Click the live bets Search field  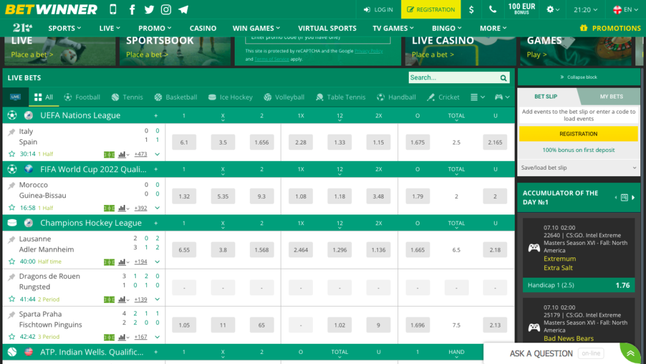(454, 78)
